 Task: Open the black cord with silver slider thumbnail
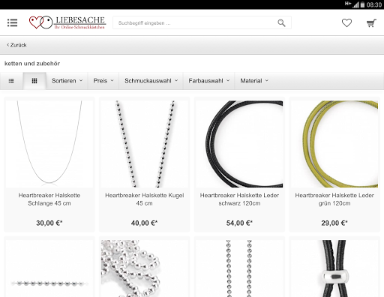pyautogui.click(x=334, y=268)
